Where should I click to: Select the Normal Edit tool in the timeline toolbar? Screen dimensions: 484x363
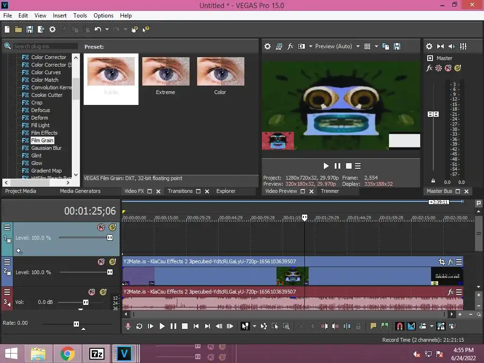pos(245,326)
